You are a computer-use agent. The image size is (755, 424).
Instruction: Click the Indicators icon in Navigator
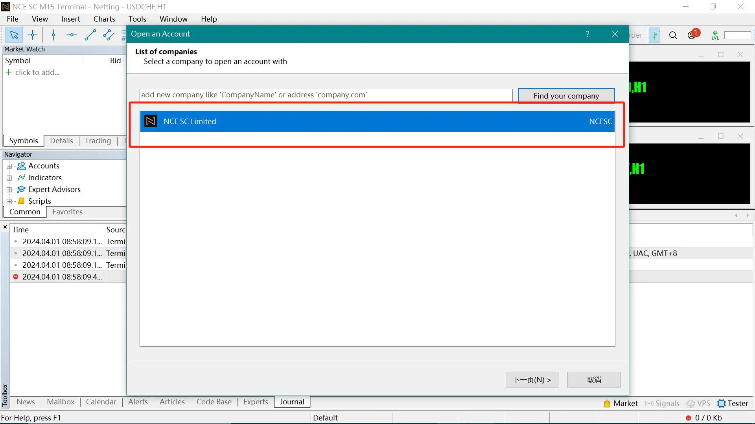click(x=22, y=177)
